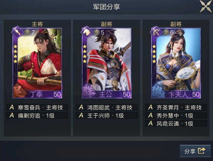The image size is (213, 161).
Task: Click the cavalry horse icon on 主公's card
Action: (87, 32)
